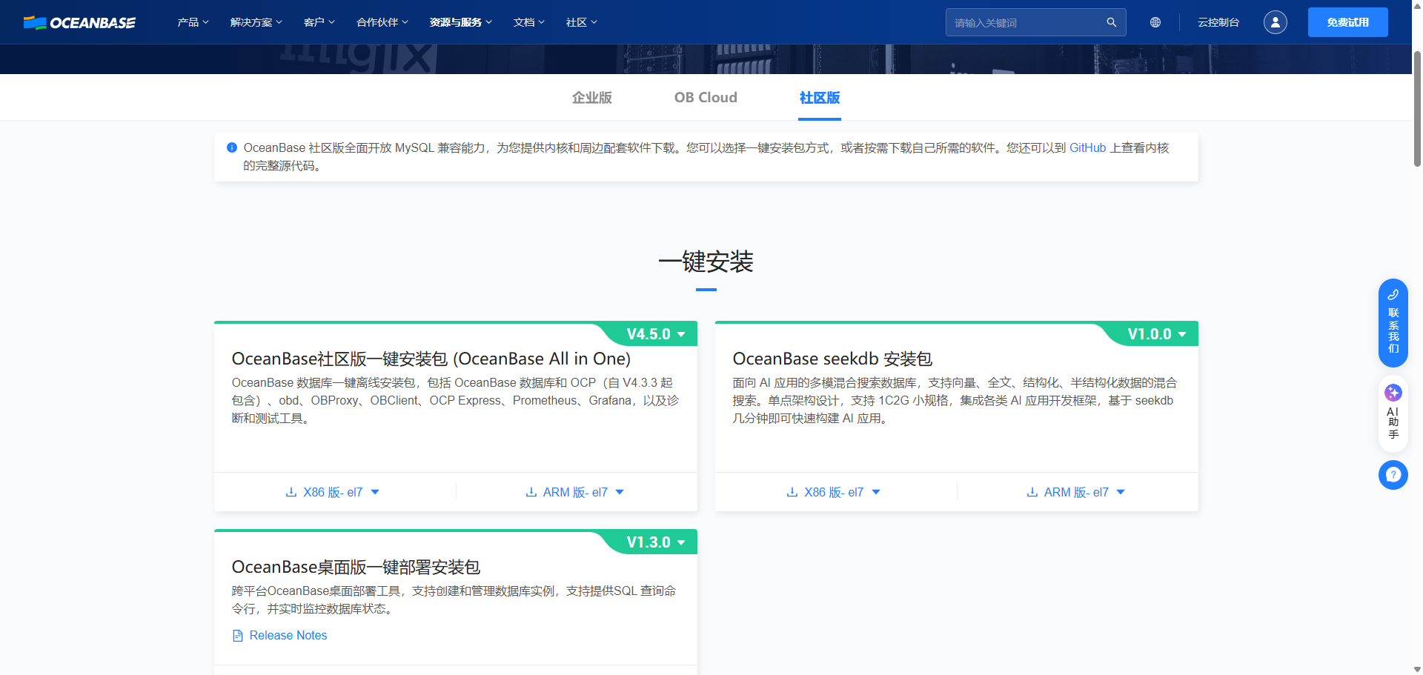The image size is (1423, 675).
Task: Click the help question mark icon
Action: 1393,475
